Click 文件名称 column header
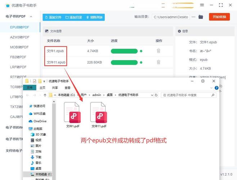237x180 pixels. click(54, 41)
